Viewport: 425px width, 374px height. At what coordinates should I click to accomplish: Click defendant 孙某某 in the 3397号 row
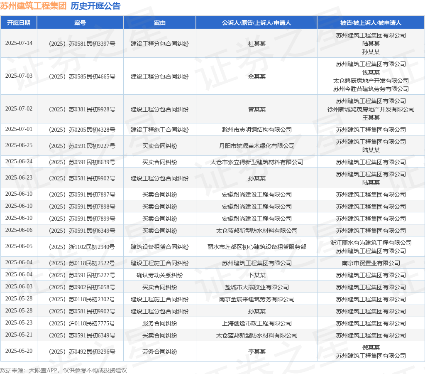[371, 52]
